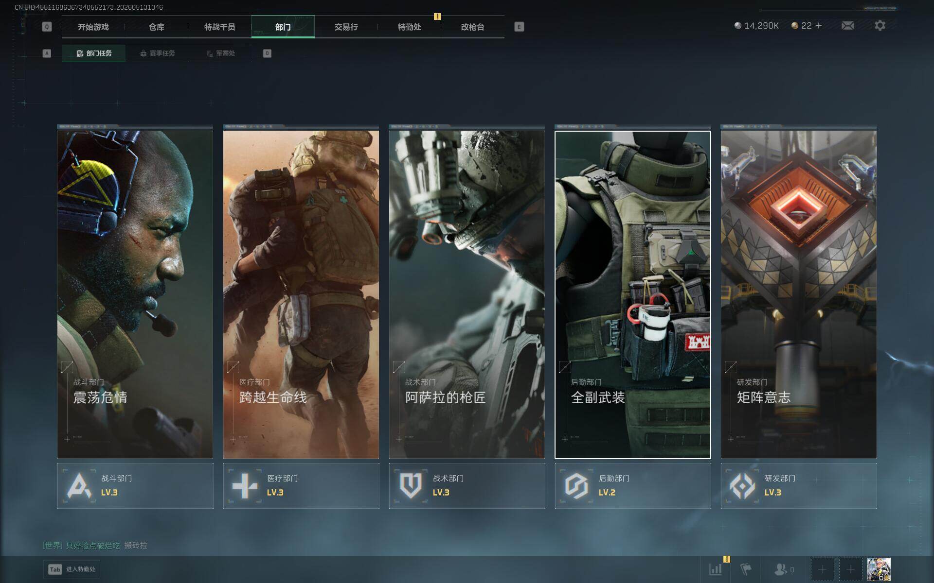Image resolution: width=934 pixels, height=583 pixels.
Task: Click the medical department cross emblem icon
Action: [245, 485]
